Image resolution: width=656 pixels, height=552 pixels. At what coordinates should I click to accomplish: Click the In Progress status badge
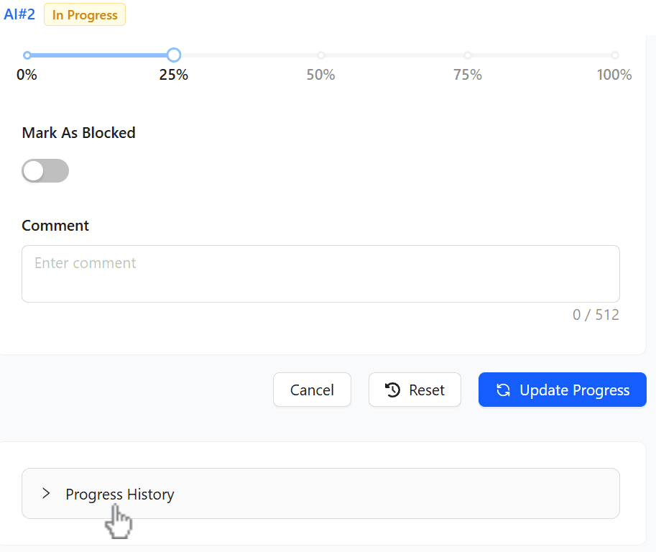(x=84, y=14)
